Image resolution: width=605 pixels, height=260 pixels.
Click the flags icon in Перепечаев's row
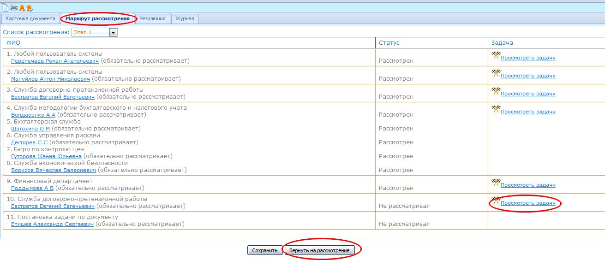point(496,55)
